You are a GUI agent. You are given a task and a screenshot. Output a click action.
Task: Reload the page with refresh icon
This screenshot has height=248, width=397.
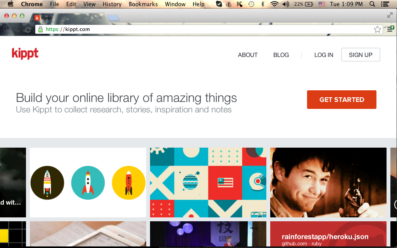(28, 29)
